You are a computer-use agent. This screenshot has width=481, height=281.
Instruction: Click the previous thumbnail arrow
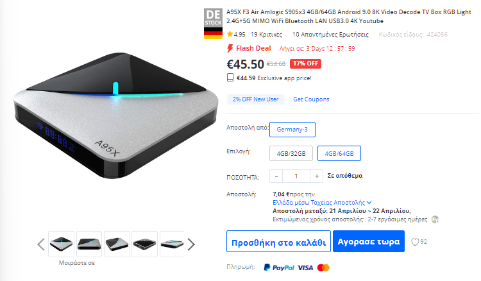[x=41, y=244]
